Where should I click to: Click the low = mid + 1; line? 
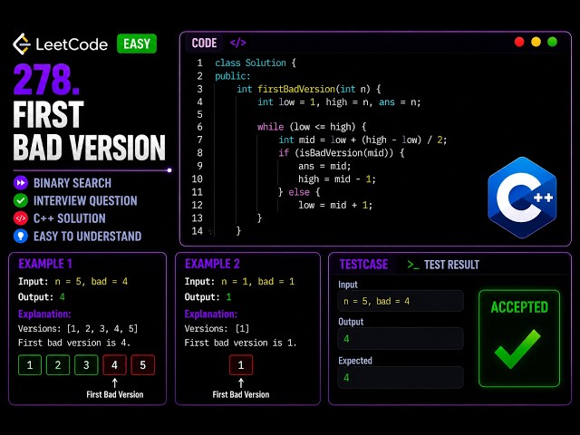tap(335, 206)
